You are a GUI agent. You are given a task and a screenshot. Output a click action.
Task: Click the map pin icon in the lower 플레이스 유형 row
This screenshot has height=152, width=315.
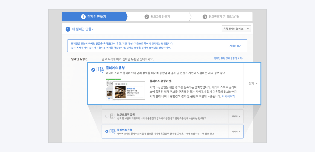[112, 131]
